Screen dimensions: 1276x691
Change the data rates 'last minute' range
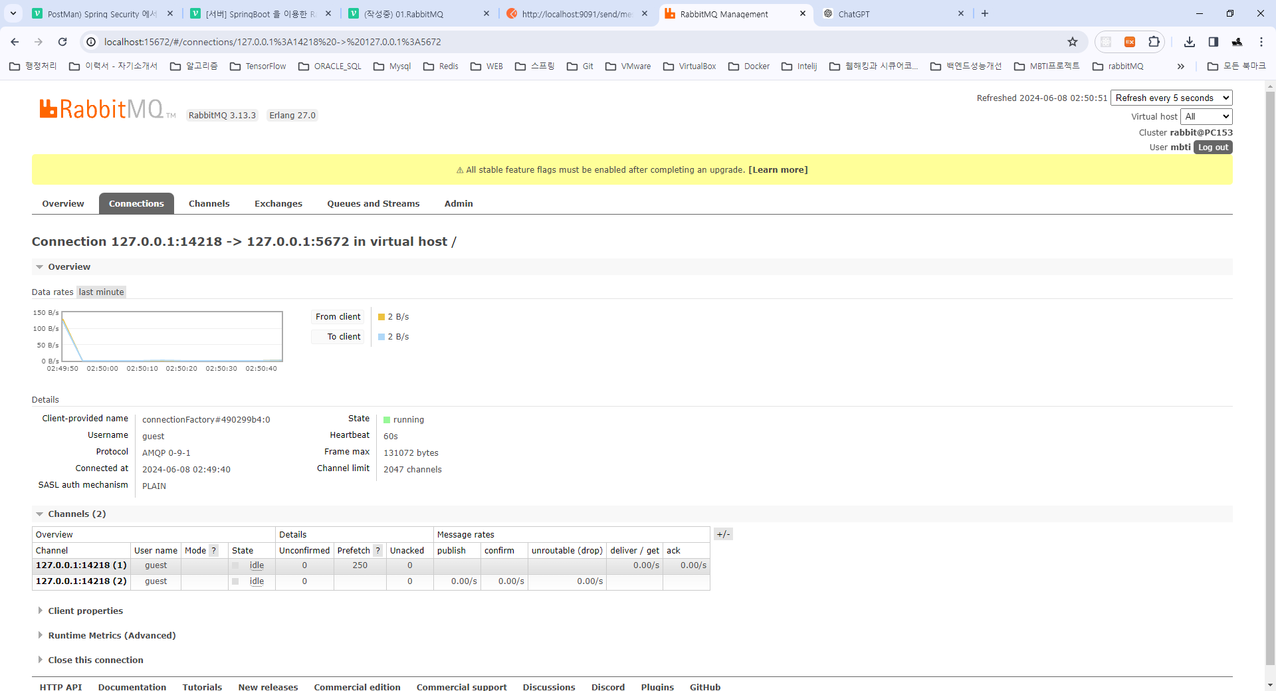101,292
